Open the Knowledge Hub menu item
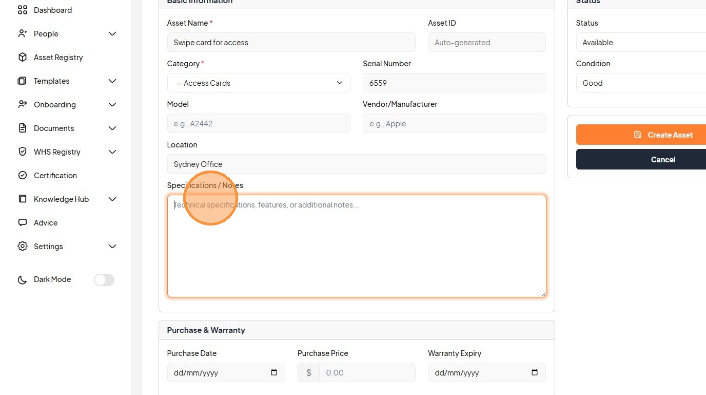The image size is (706, 395). tap(61, 199)
